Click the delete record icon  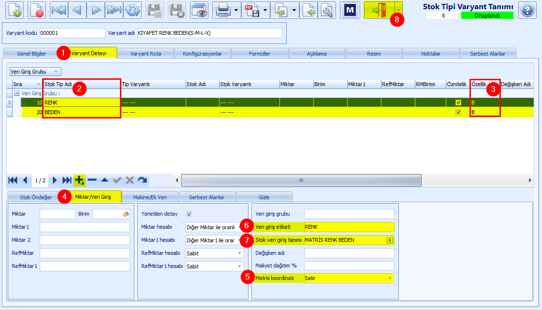pos(37,10)
